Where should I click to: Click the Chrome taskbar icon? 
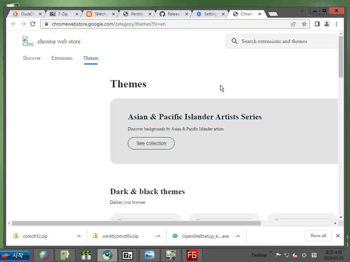[x=107, y=255]
